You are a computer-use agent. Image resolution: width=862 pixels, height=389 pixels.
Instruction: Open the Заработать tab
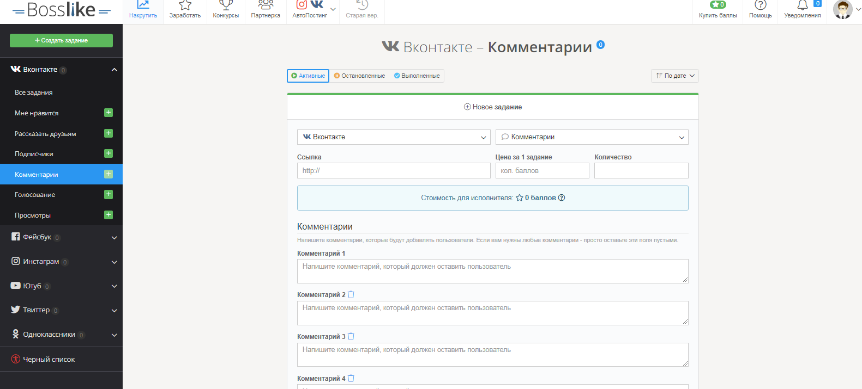point(185,10)
